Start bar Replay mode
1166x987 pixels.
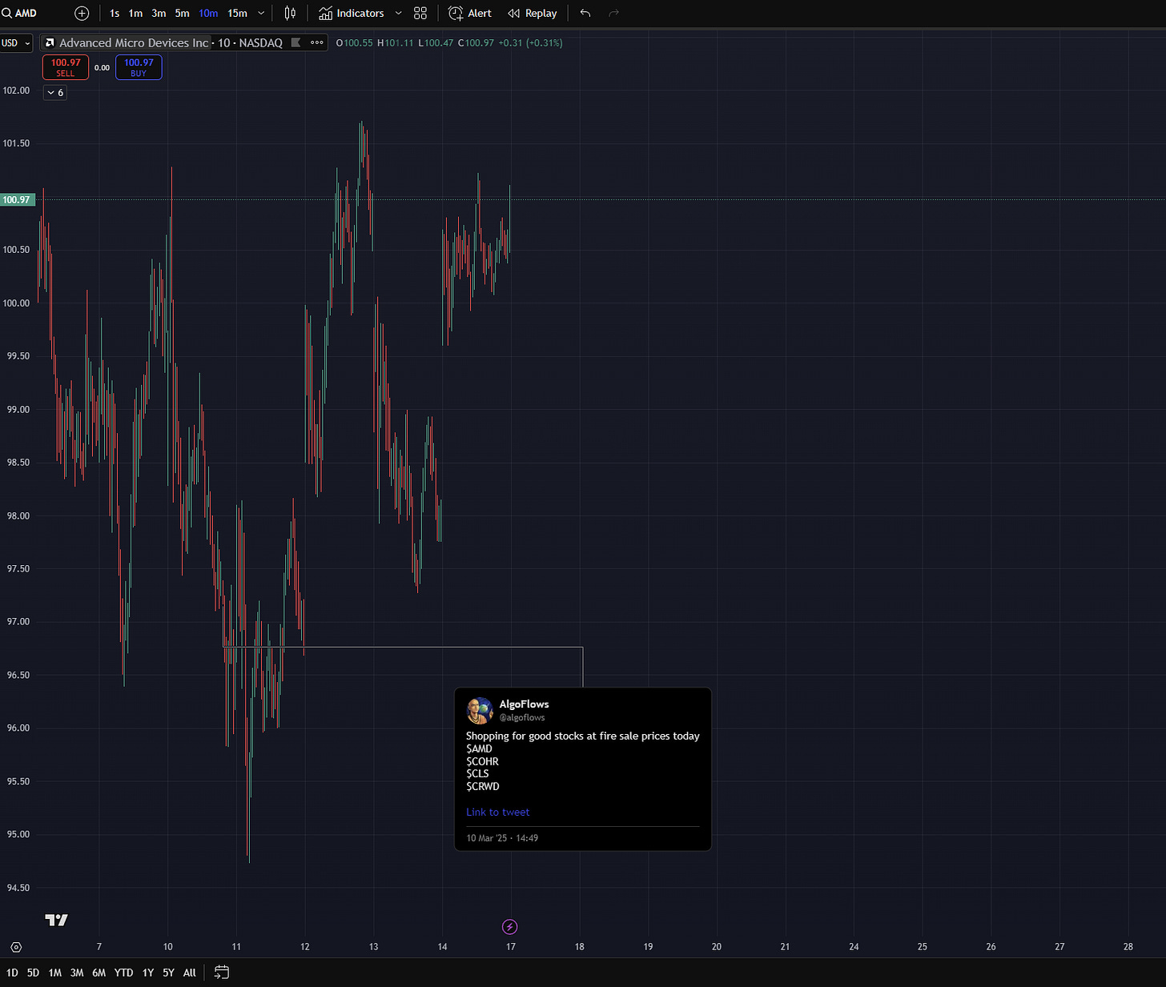click(533, 13)
